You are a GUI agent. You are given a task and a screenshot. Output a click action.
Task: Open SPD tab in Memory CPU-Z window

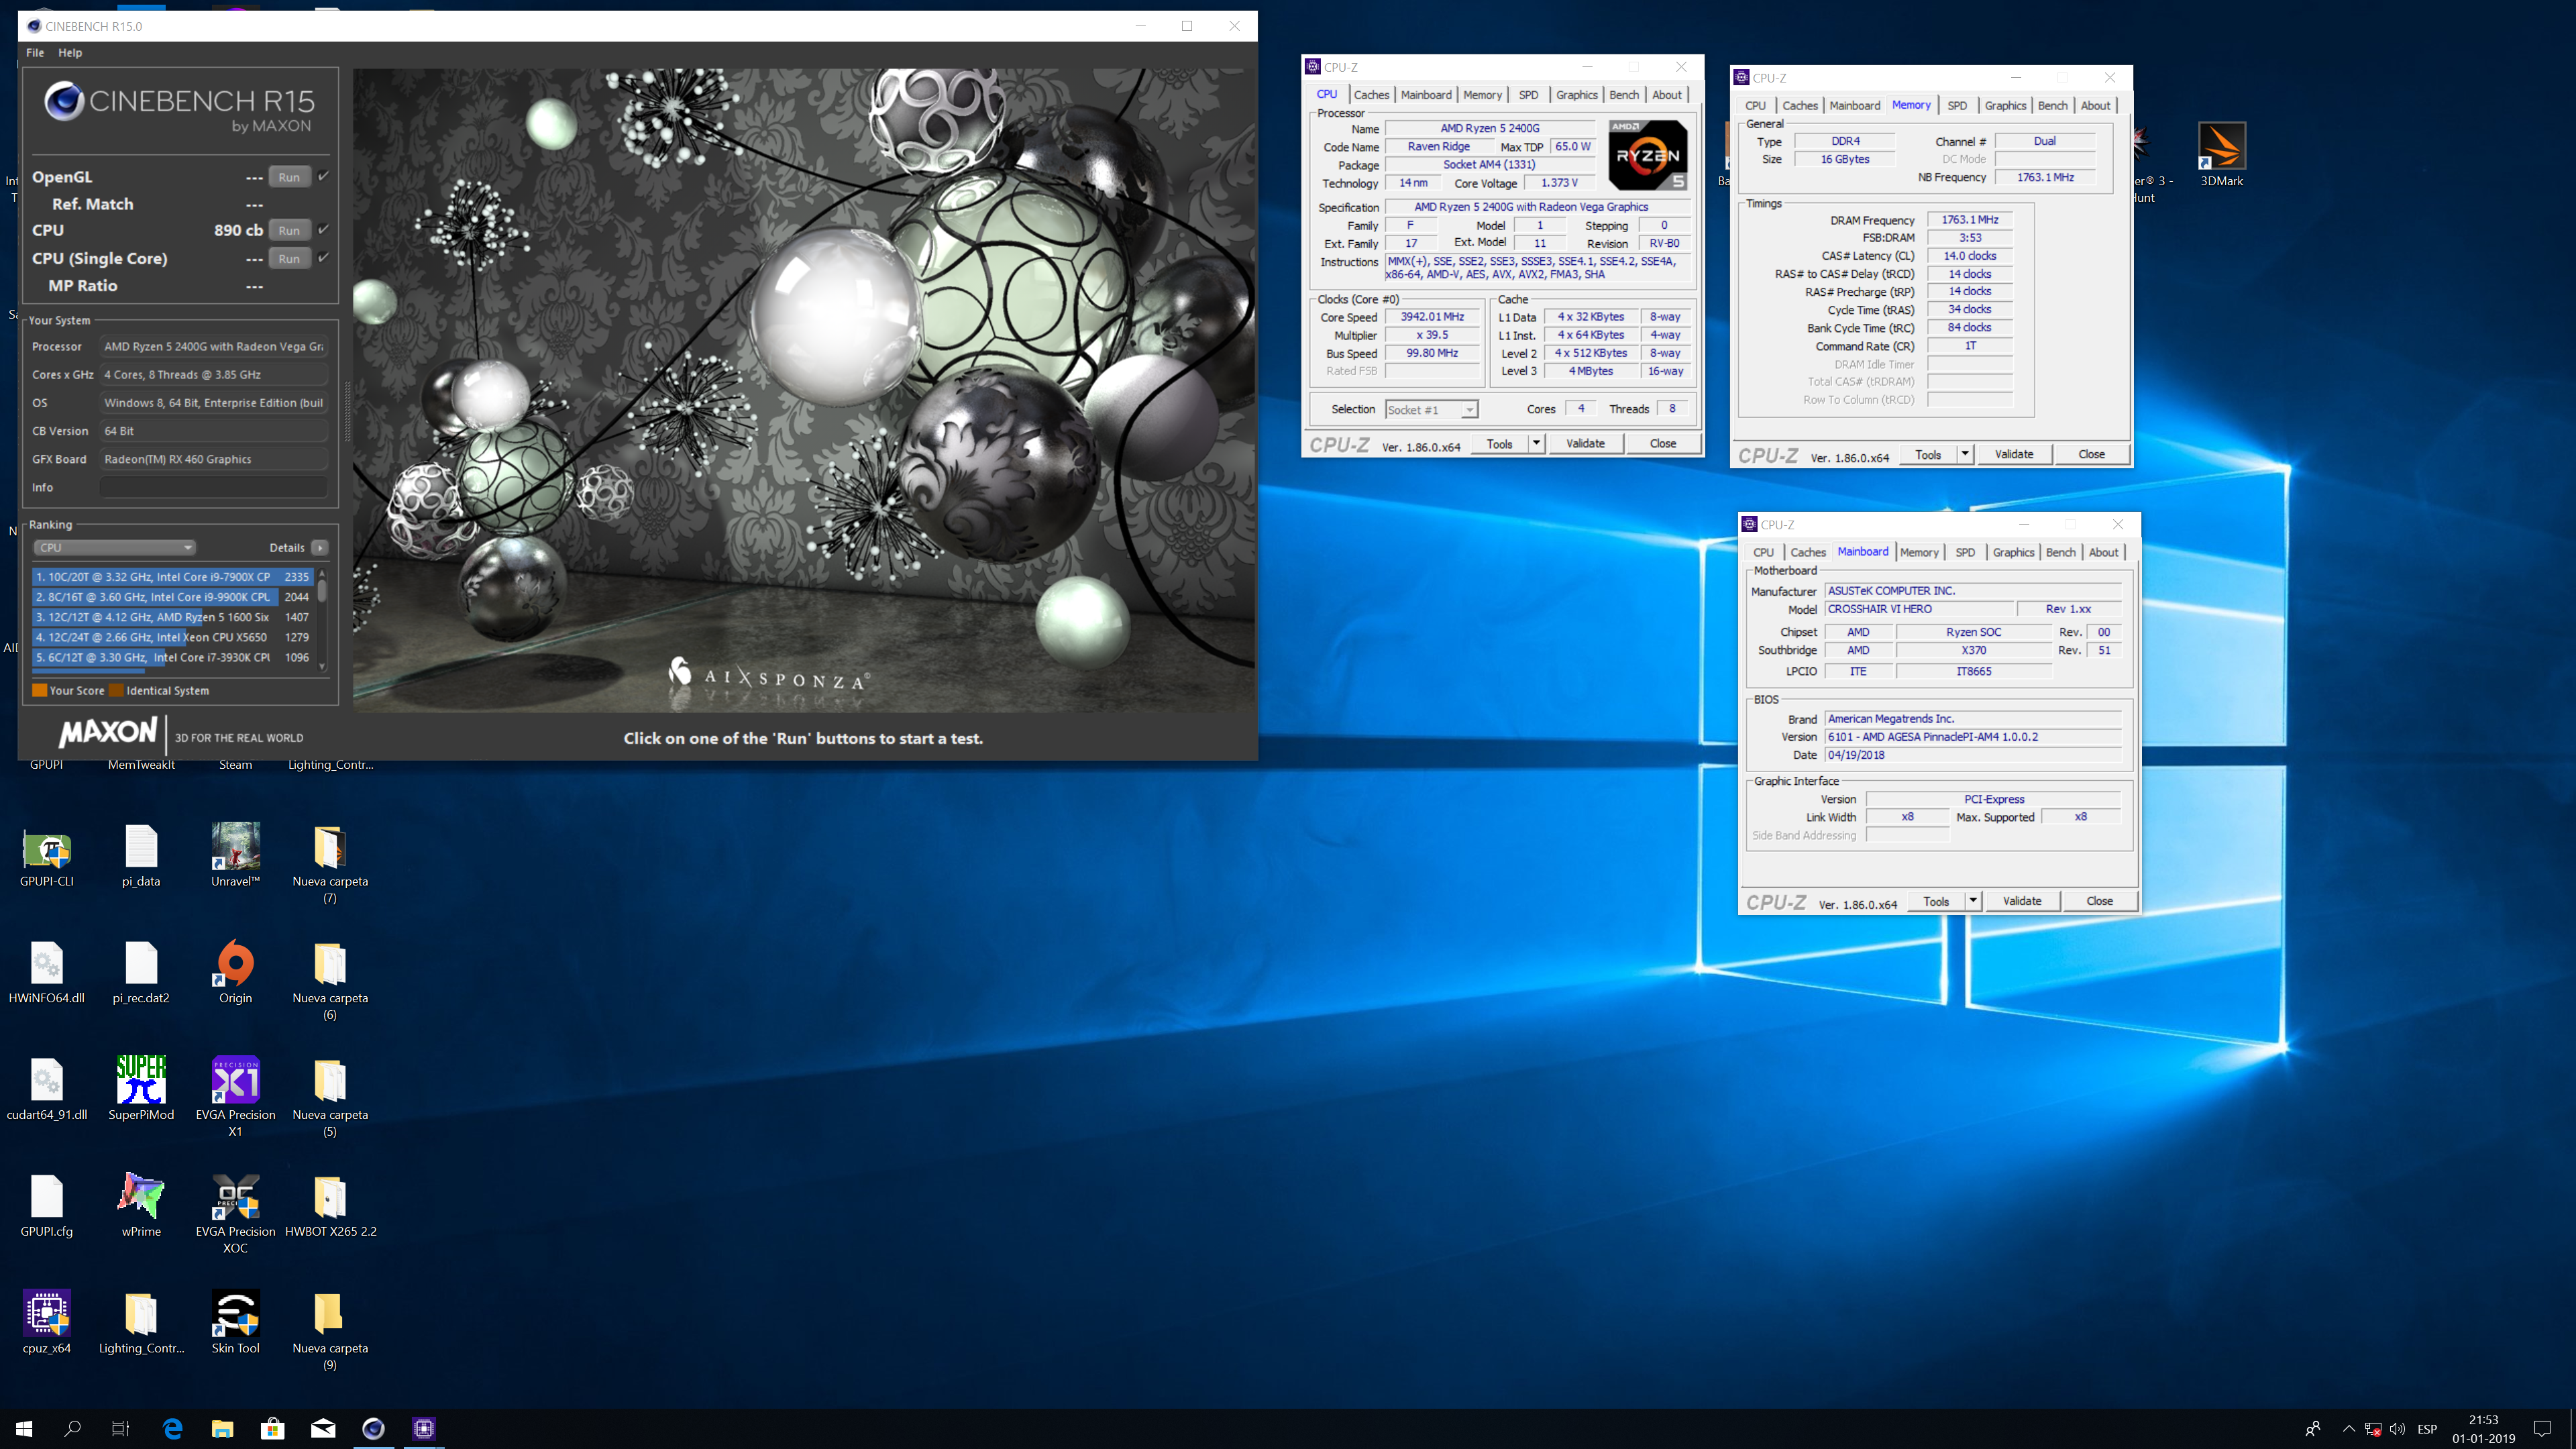click(x=1957, y=105)
